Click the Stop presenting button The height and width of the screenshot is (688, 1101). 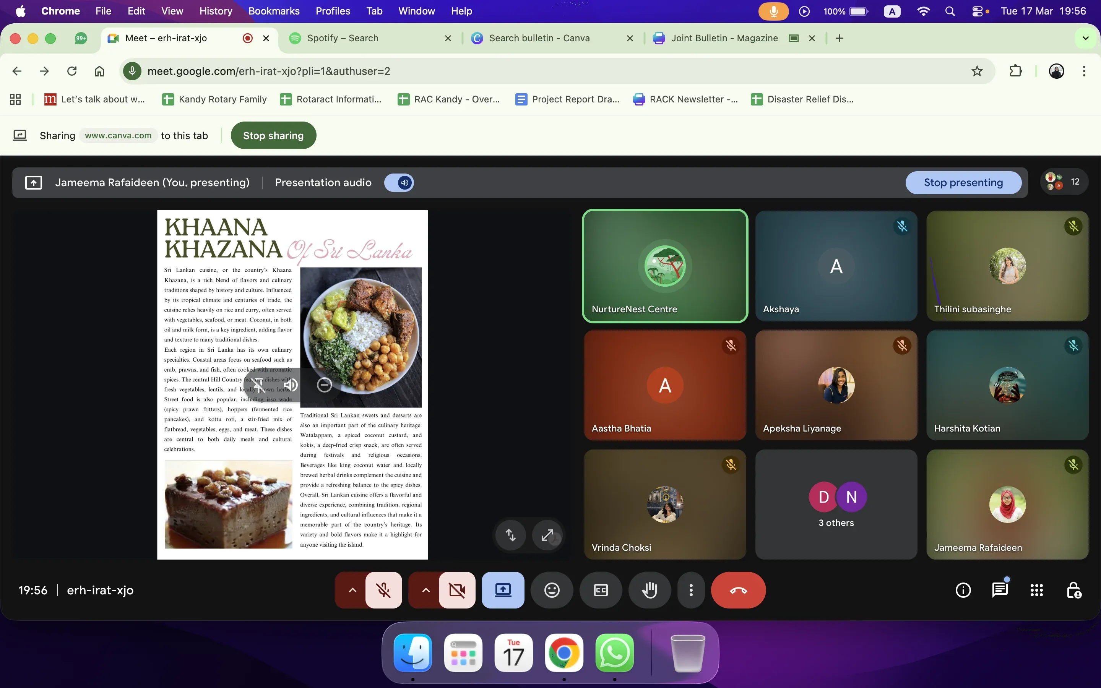click(963, 182)
